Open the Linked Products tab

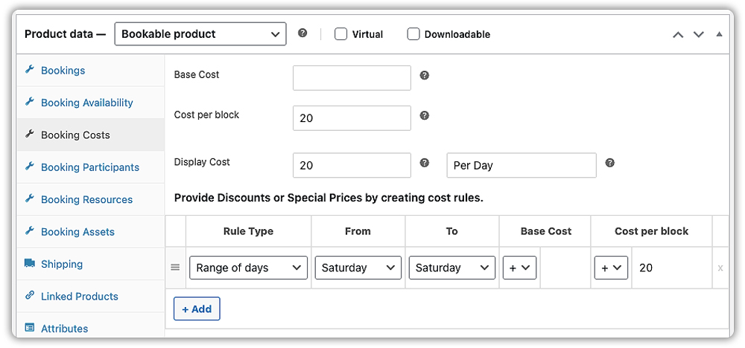[x=90, y=297]
